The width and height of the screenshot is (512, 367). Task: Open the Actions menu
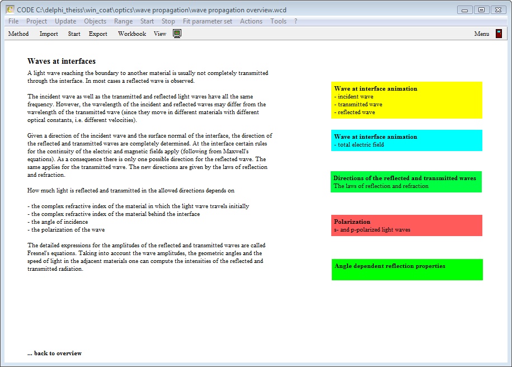[x=251, y=21]
